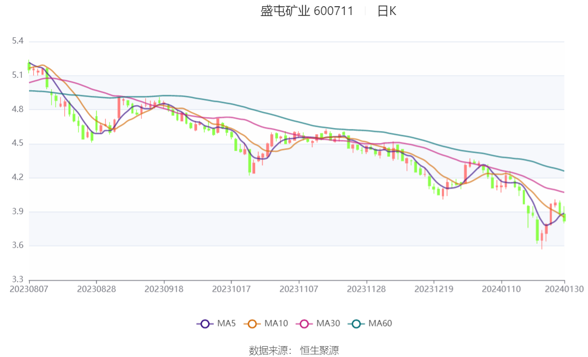Click the MA30 legend text label

click(328, 324)
